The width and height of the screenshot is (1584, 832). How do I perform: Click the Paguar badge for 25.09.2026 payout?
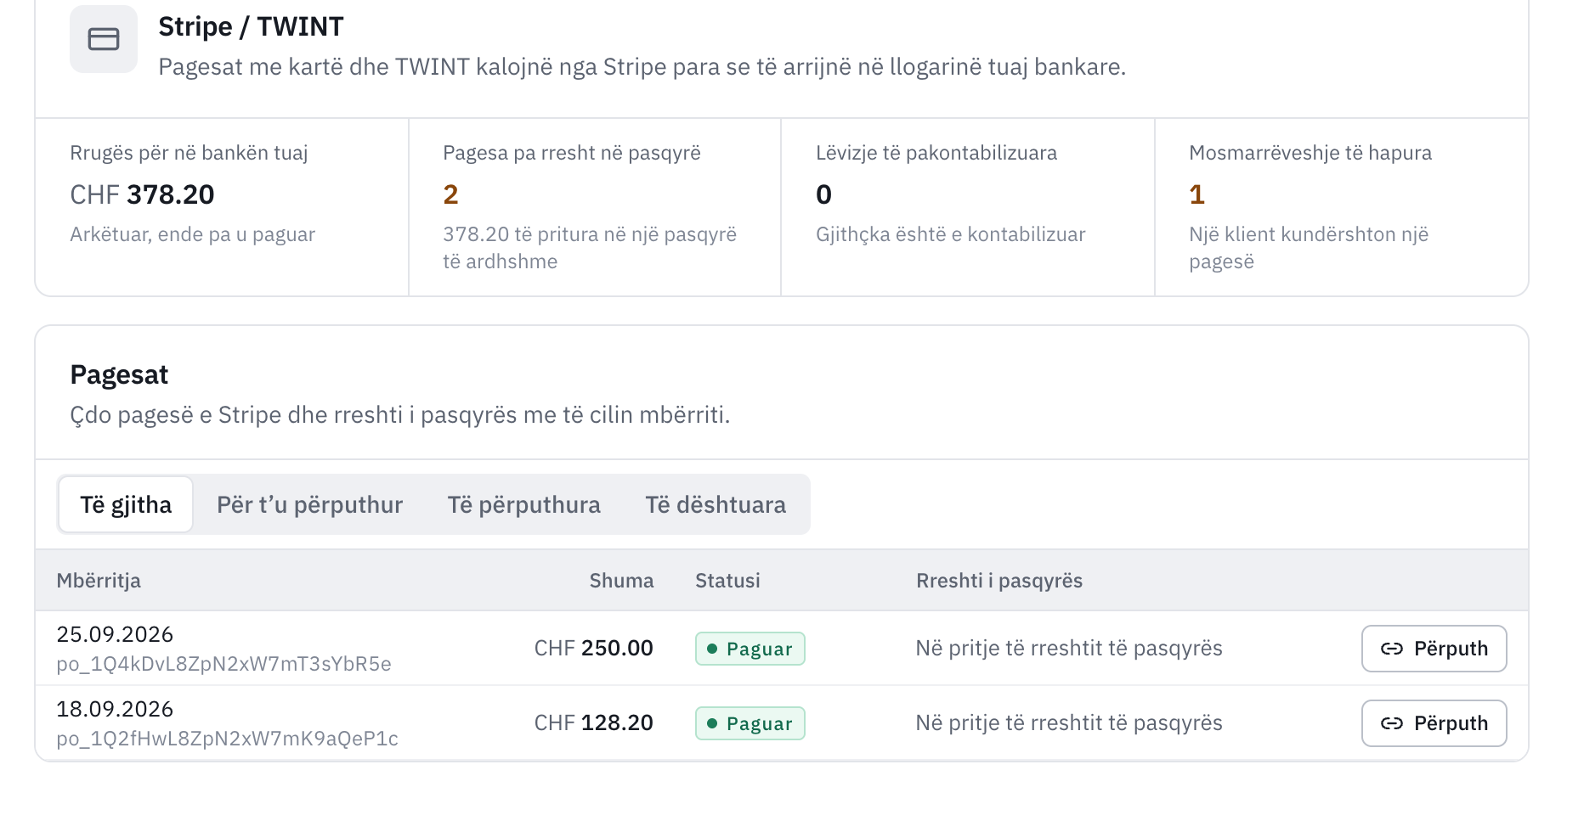750,649
